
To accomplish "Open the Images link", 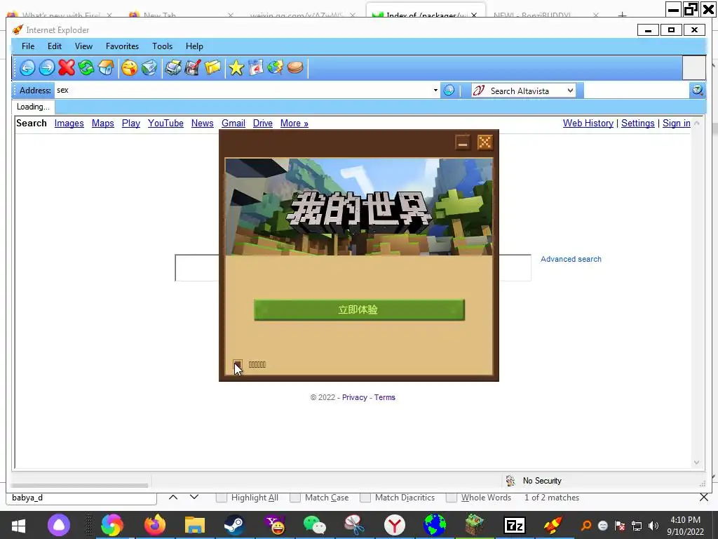I will point(69,124).
